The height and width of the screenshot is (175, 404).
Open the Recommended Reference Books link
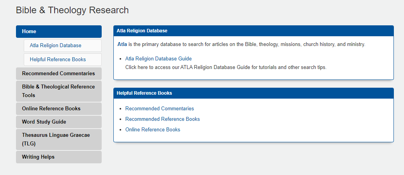click(x=162, y=119)
